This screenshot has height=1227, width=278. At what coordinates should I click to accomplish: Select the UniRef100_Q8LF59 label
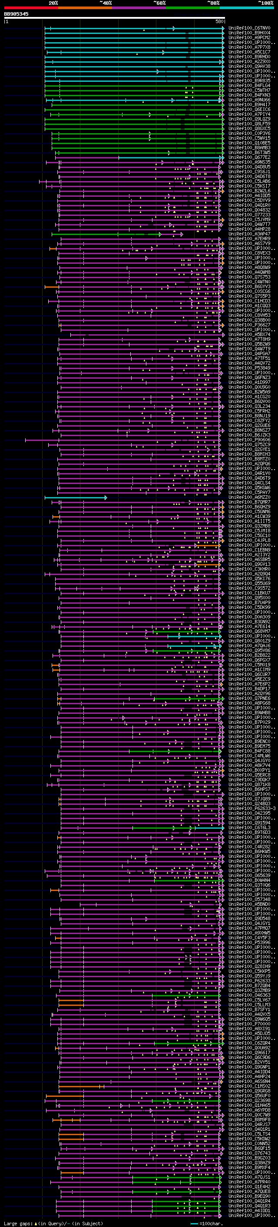point(249,124)
